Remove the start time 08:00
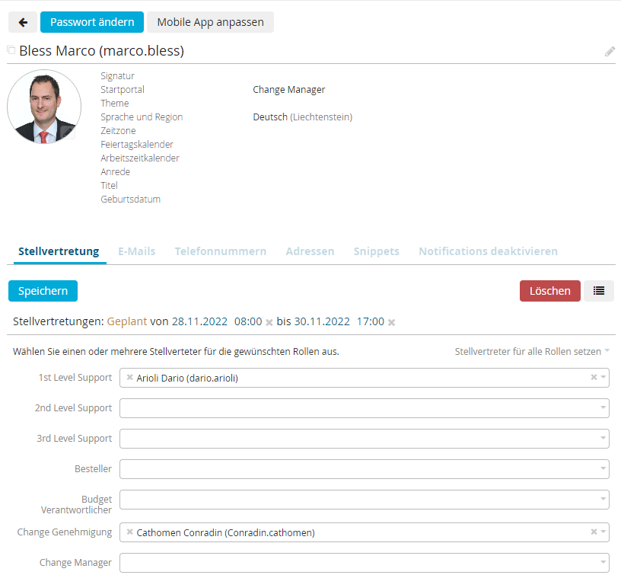This screenshot has width=621, height=575. 269,322
